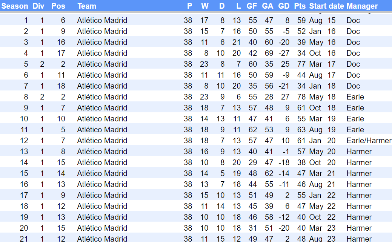Select the Earle/Harmer manager cell
The width and height of the screenshot is (392, 242).
click(x=369, y=141)
